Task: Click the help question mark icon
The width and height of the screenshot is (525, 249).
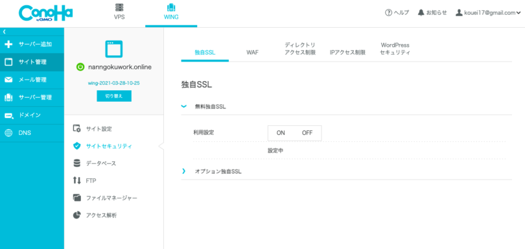Action: (388, 13)
